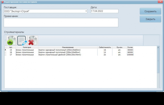Viewport: 164px width, 105px height.
Task: Click the Арт. column header
Action: tap(11, 47)
